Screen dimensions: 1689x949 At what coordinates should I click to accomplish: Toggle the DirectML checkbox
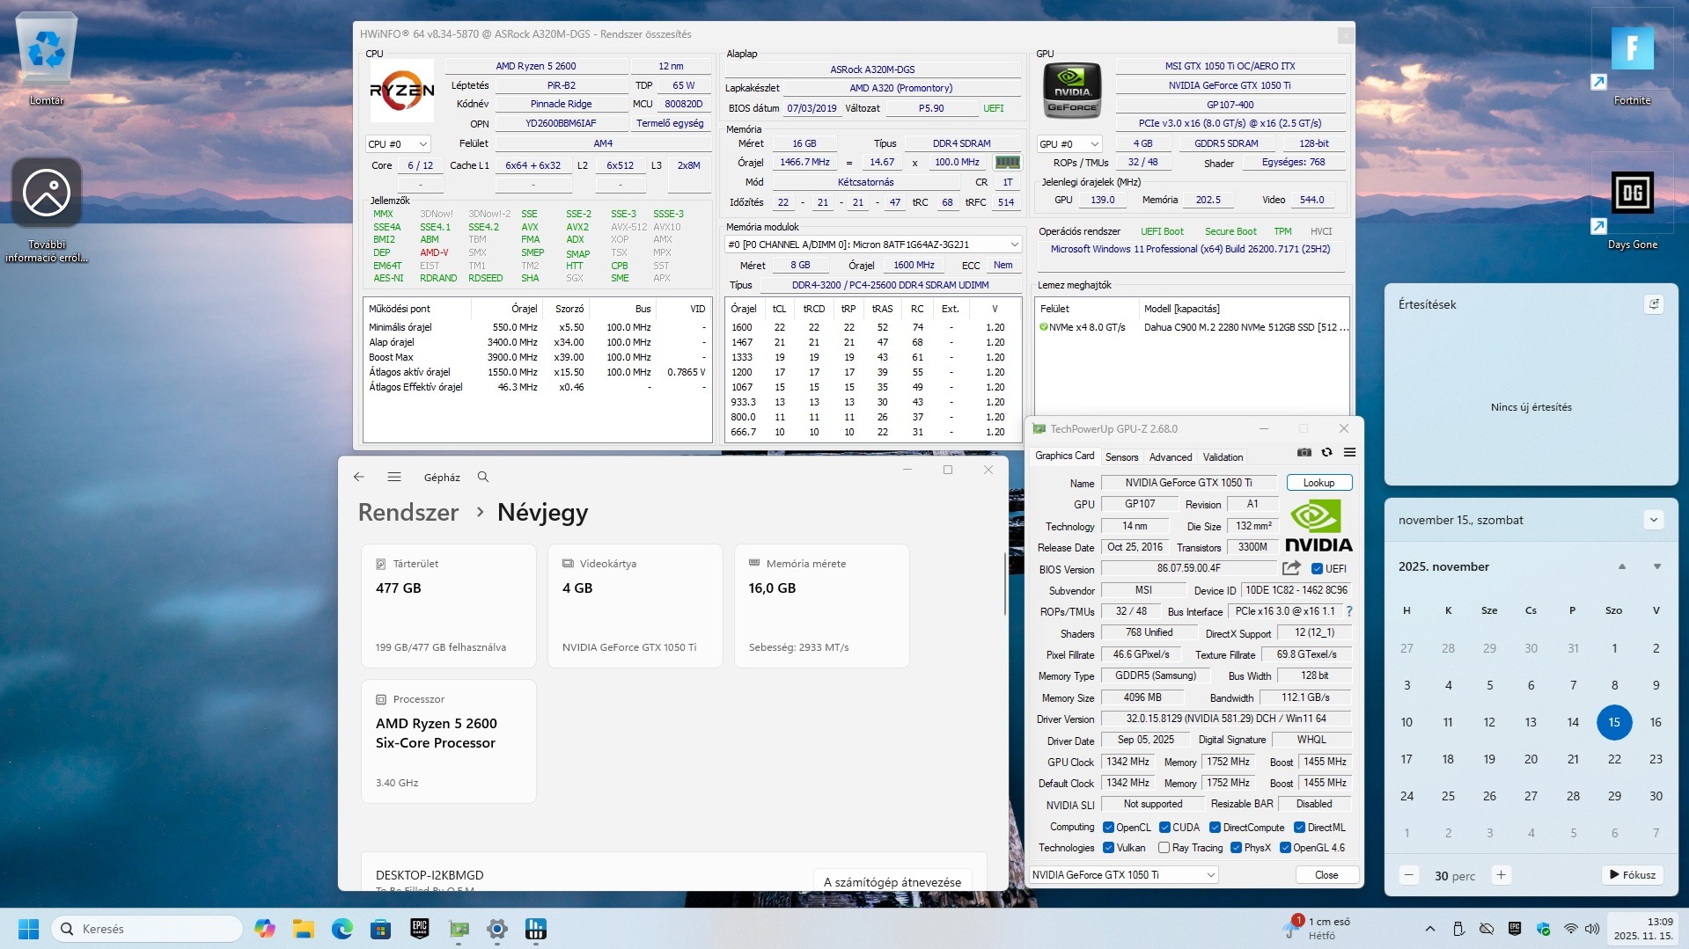coord(1299,827)
